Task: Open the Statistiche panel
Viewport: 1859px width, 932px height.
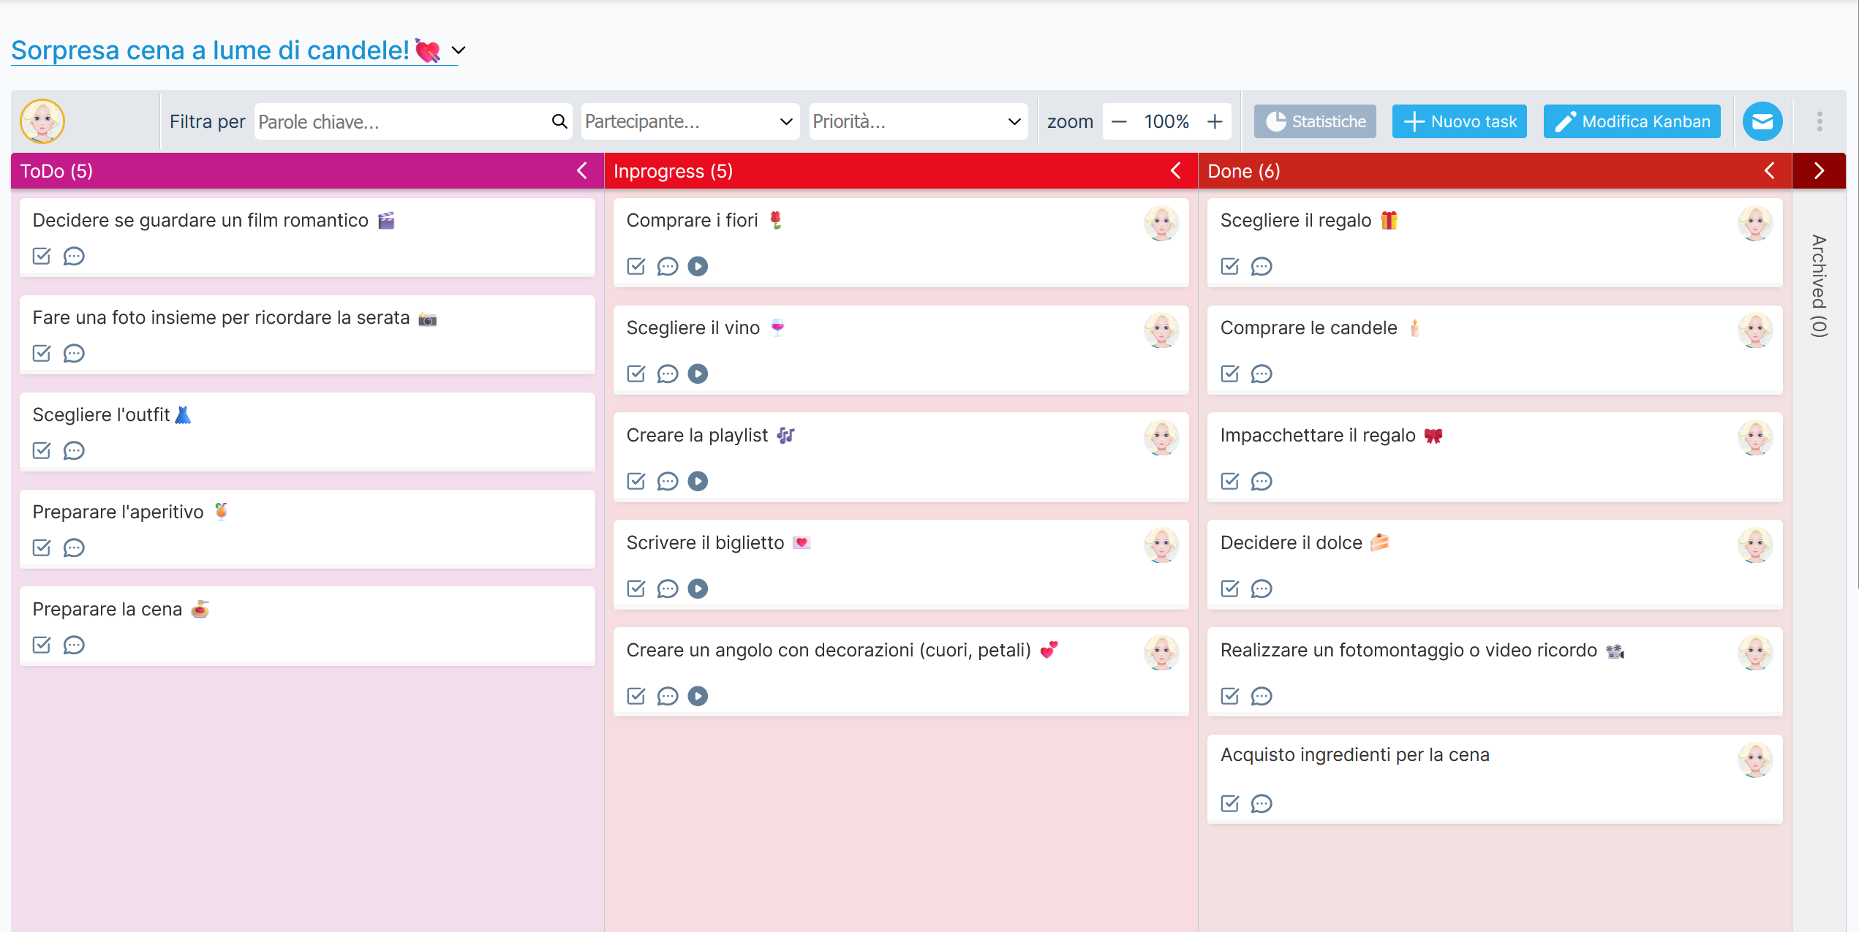Action: pyautogui.click(x=1314, y=121)
